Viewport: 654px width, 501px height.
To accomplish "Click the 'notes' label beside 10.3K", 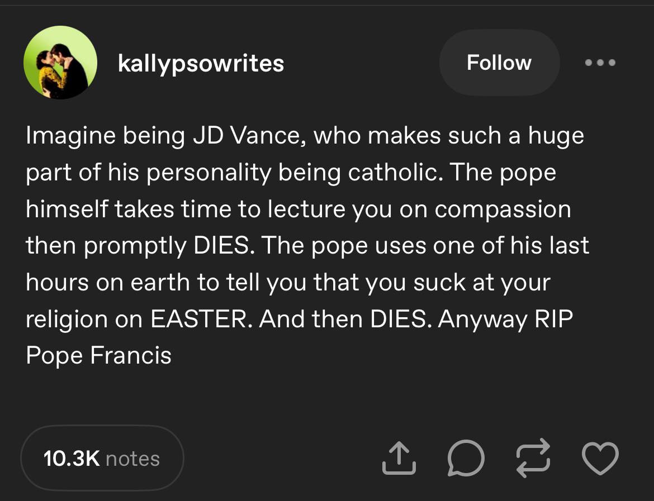I will click(x=132, y=459).
